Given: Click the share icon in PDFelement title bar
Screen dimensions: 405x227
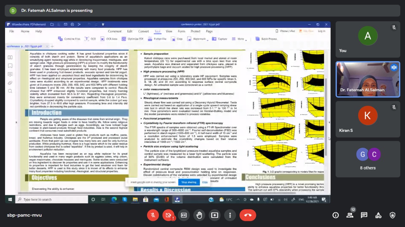Looking at the screenshot, I should [x=79, y=24].
